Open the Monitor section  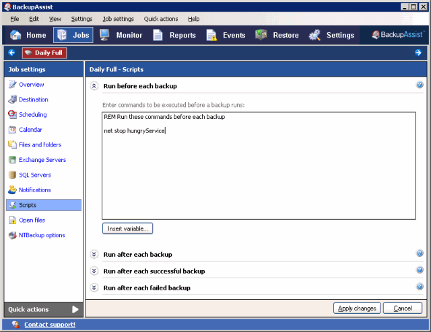[x=121, y=35]
